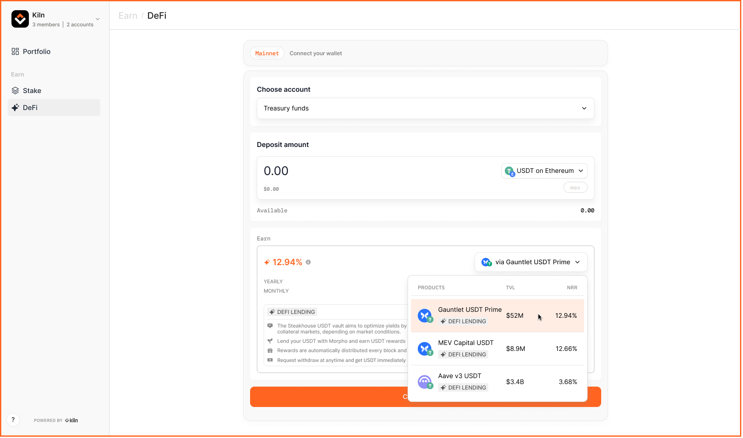Screen dimensions: 743x438
Task: Collapse the via Gauntlet USDT Prime dropdown
Action: (531, 262)
